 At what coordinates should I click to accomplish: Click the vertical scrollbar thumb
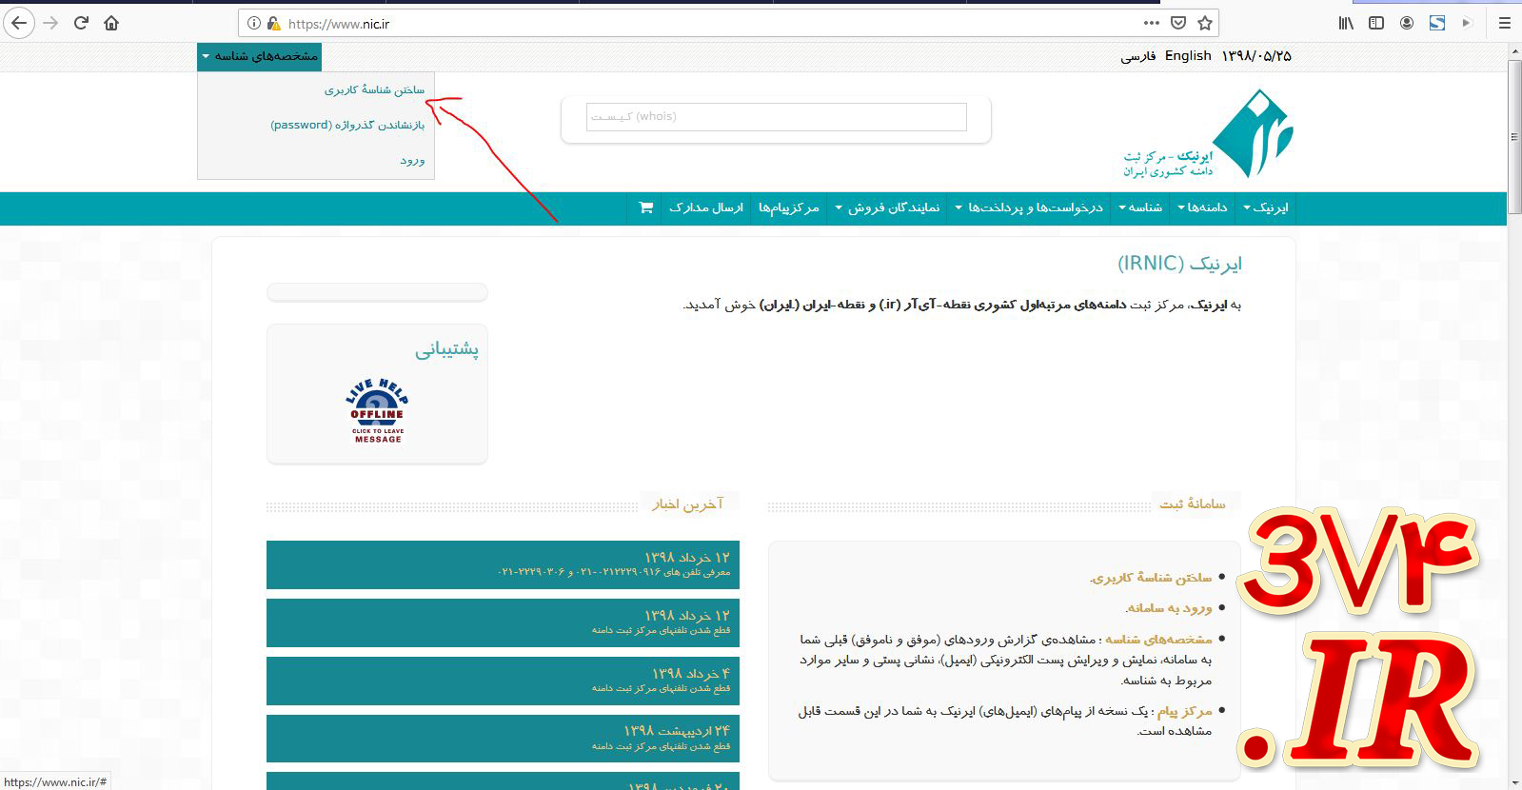(1514, 137)
